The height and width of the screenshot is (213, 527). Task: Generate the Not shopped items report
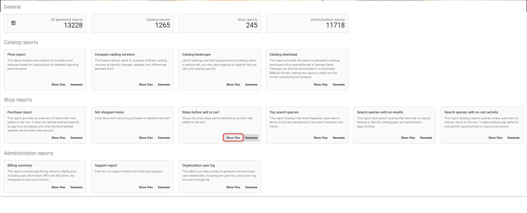pos(164,138)
